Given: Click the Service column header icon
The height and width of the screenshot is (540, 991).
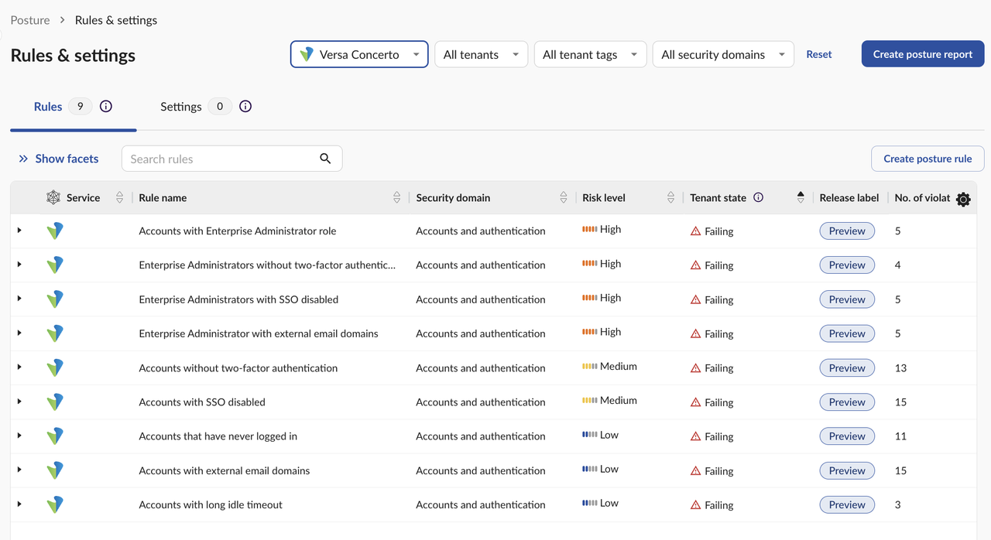Looking at the screenshot, I should [53, 197].
